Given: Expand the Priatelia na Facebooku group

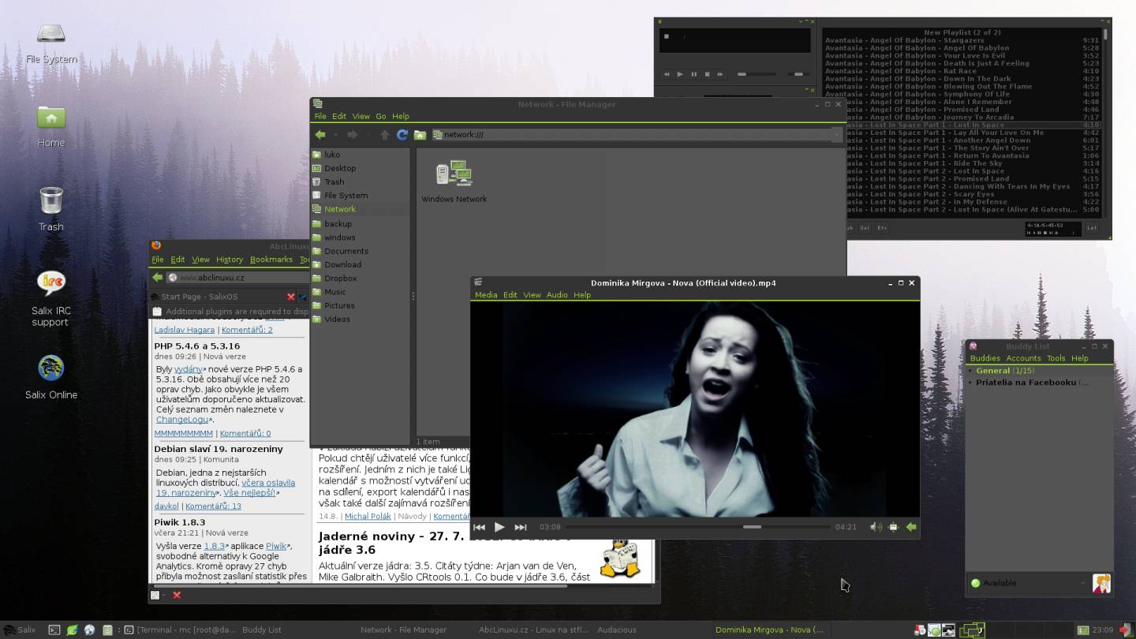Looking at the screenshot, I should (x=970, y=383).
